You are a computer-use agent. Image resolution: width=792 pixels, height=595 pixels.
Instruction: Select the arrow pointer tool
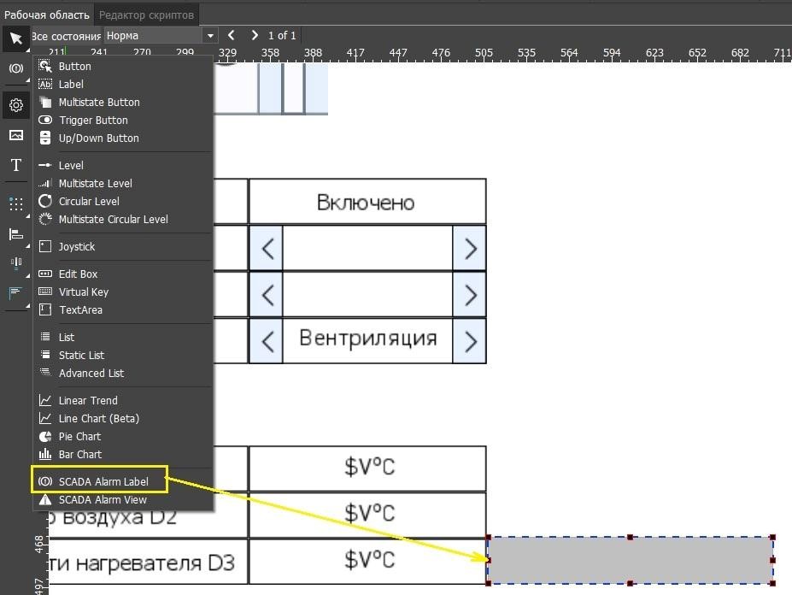click(x=15, y=38)
